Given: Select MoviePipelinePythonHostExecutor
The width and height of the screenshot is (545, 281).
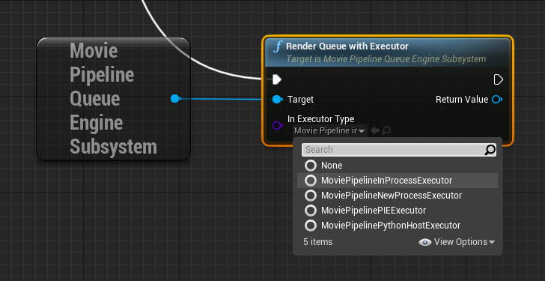Looking at the screenshot, I should tap(398, 226).
